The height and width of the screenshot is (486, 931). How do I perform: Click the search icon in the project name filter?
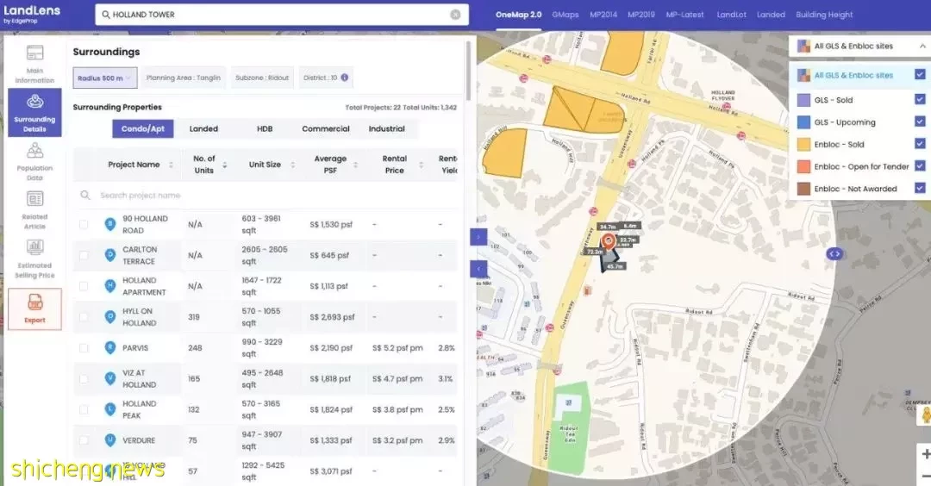[x=85, y=196]
